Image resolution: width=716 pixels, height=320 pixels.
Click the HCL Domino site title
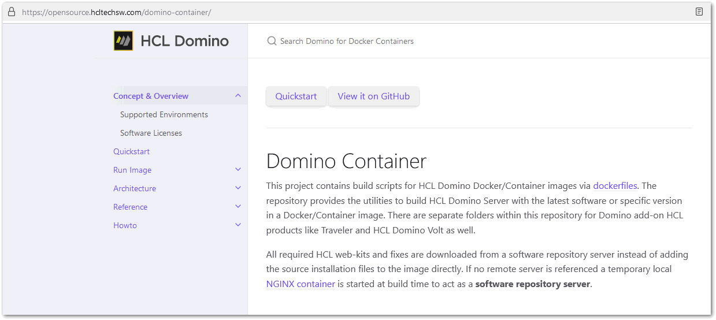[x=185, y=41]
